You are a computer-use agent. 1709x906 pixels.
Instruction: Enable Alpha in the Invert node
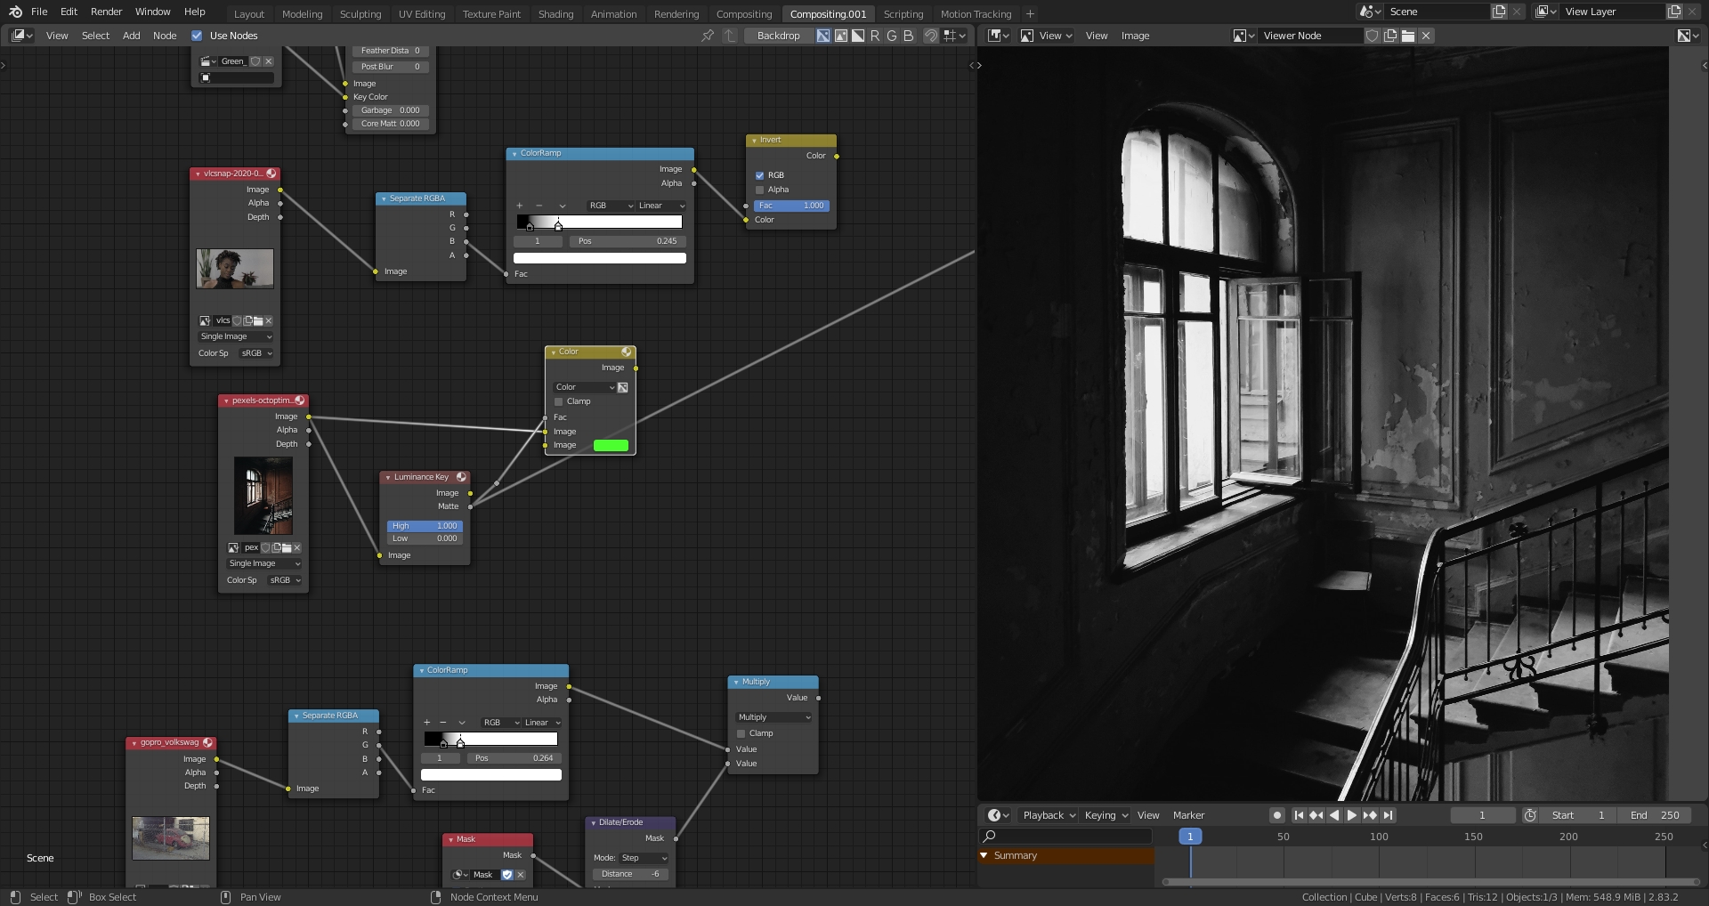[759, 190]
